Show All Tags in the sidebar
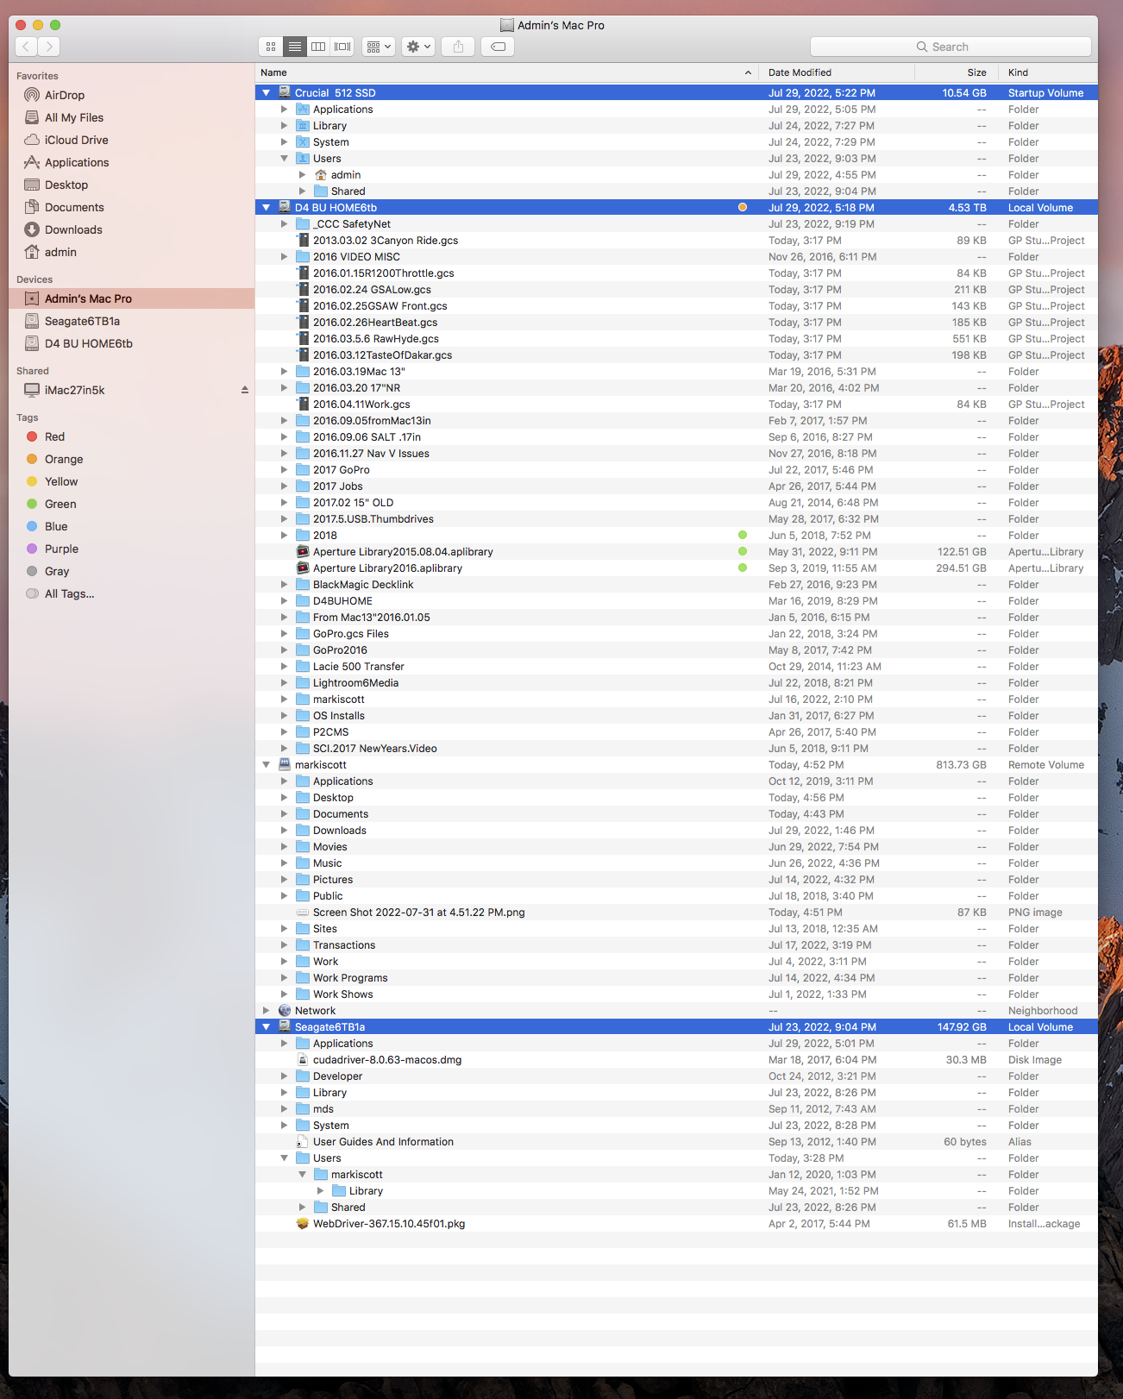Image resolution: width=1123 pixels, height=1399 pixels. click(x=69, y=593)
